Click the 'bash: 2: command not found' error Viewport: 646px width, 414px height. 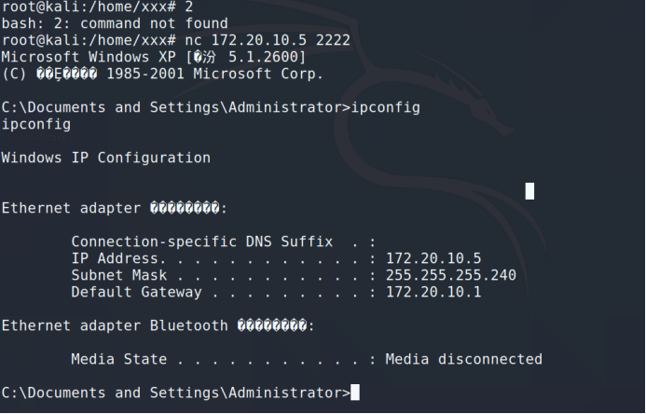[115, 23]
